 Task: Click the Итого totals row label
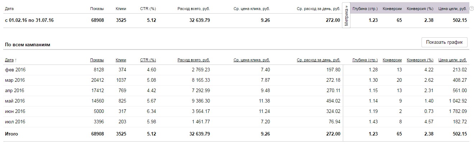click(x=11, y=134)
